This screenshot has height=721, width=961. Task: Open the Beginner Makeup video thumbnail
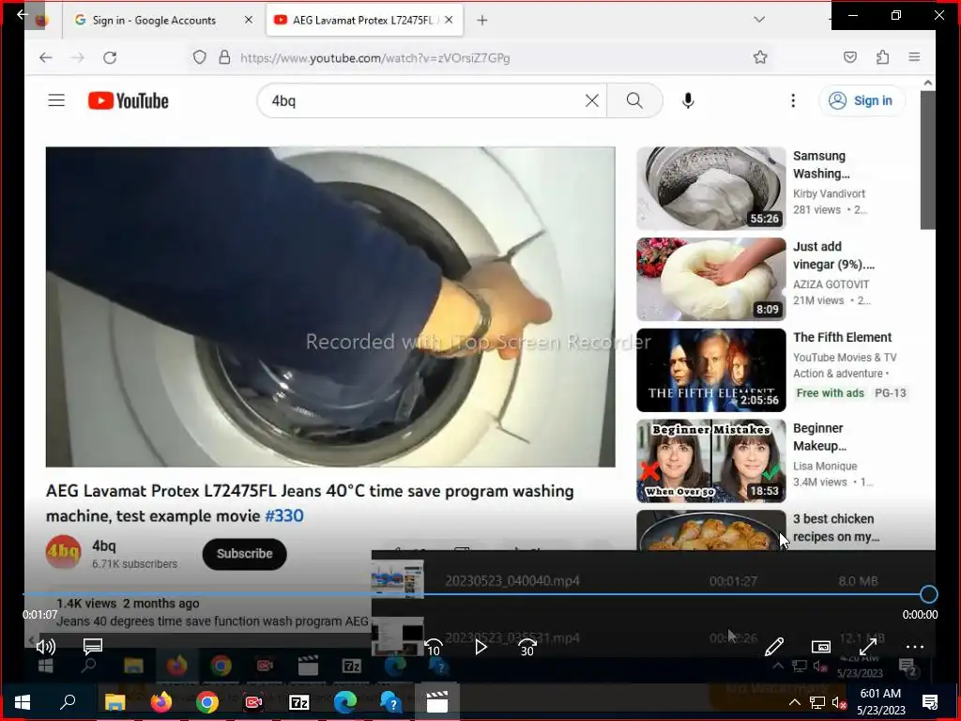click(x=711, y=460)
